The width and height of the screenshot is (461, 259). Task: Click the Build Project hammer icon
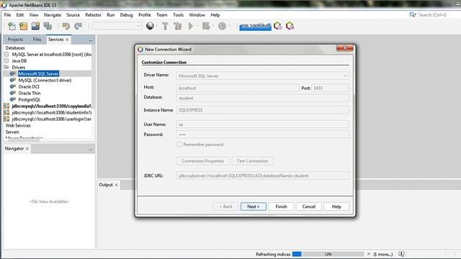click(x=165, y=26)
